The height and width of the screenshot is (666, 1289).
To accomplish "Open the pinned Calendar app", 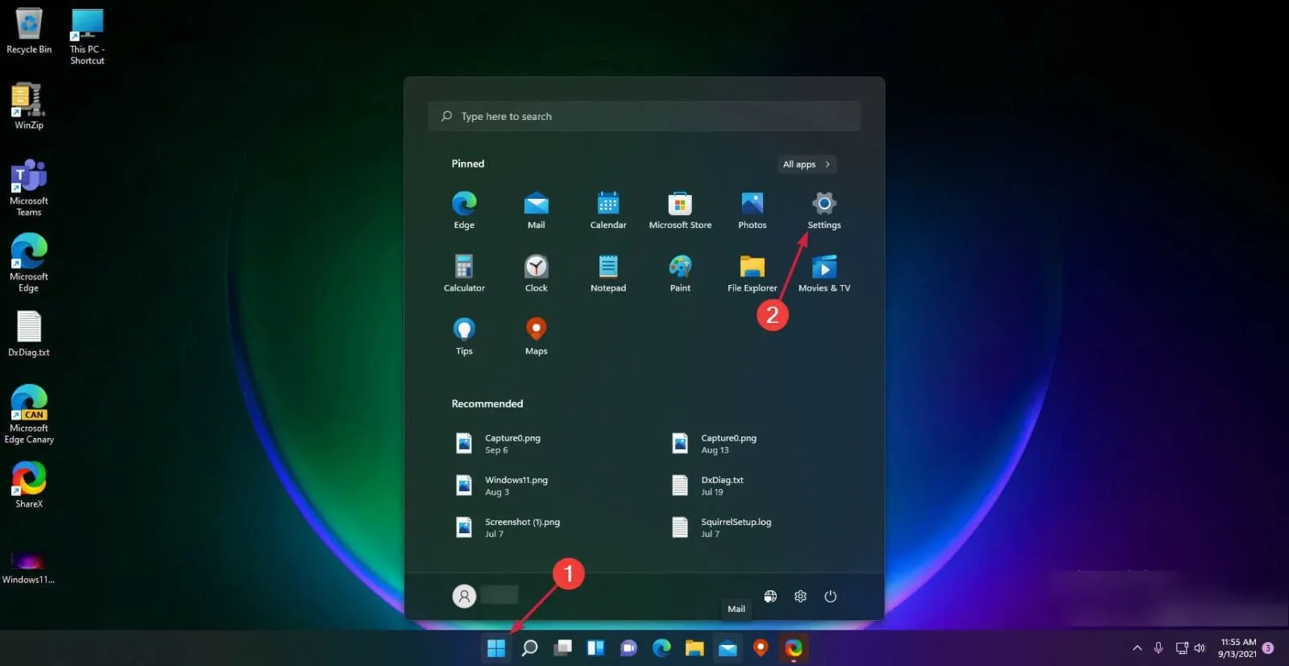I will click(608, 210).
